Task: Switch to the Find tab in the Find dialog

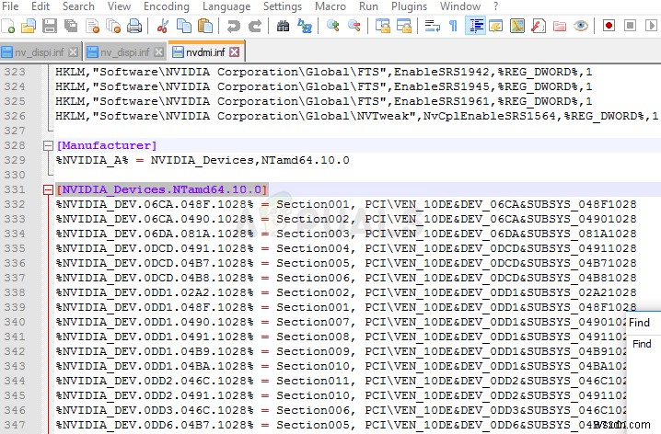Action: [x=642, y=344]
